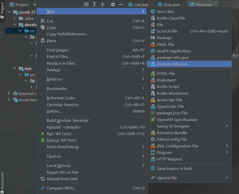
Task: Select OpenAPI Specification entry
Action: coord(177,120)
